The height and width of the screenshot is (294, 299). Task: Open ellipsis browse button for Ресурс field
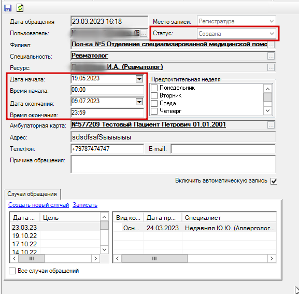point(271,67)
